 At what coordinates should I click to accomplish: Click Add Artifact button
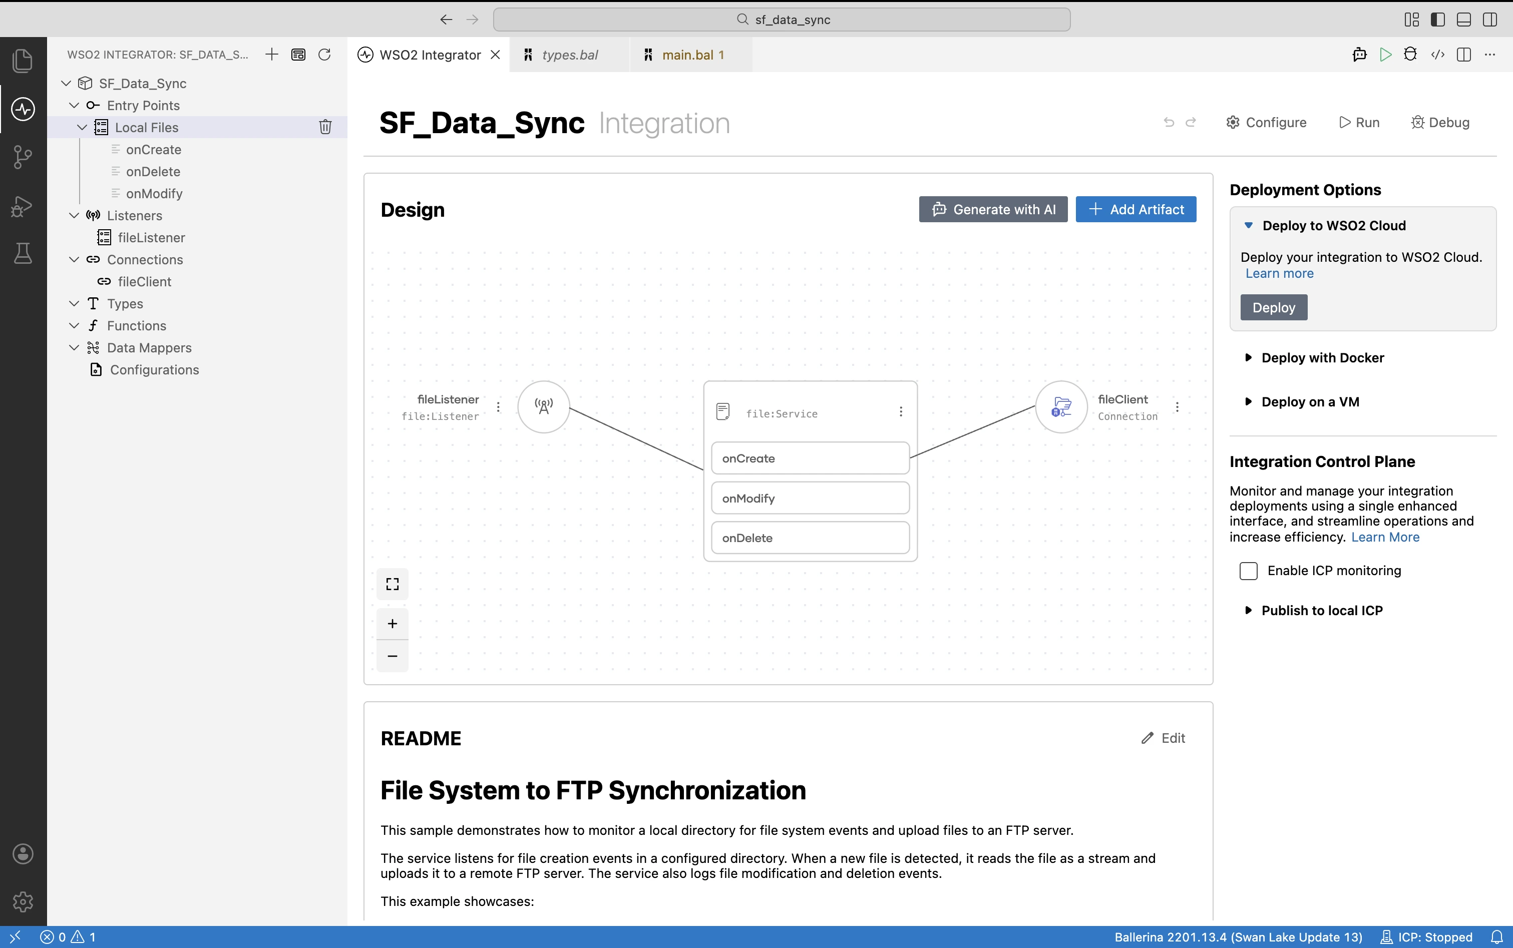[1136, 209]
